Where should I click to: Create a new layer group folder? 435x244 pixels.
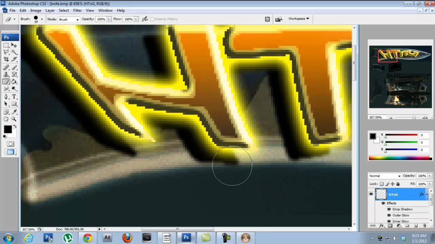coord(407,226)
